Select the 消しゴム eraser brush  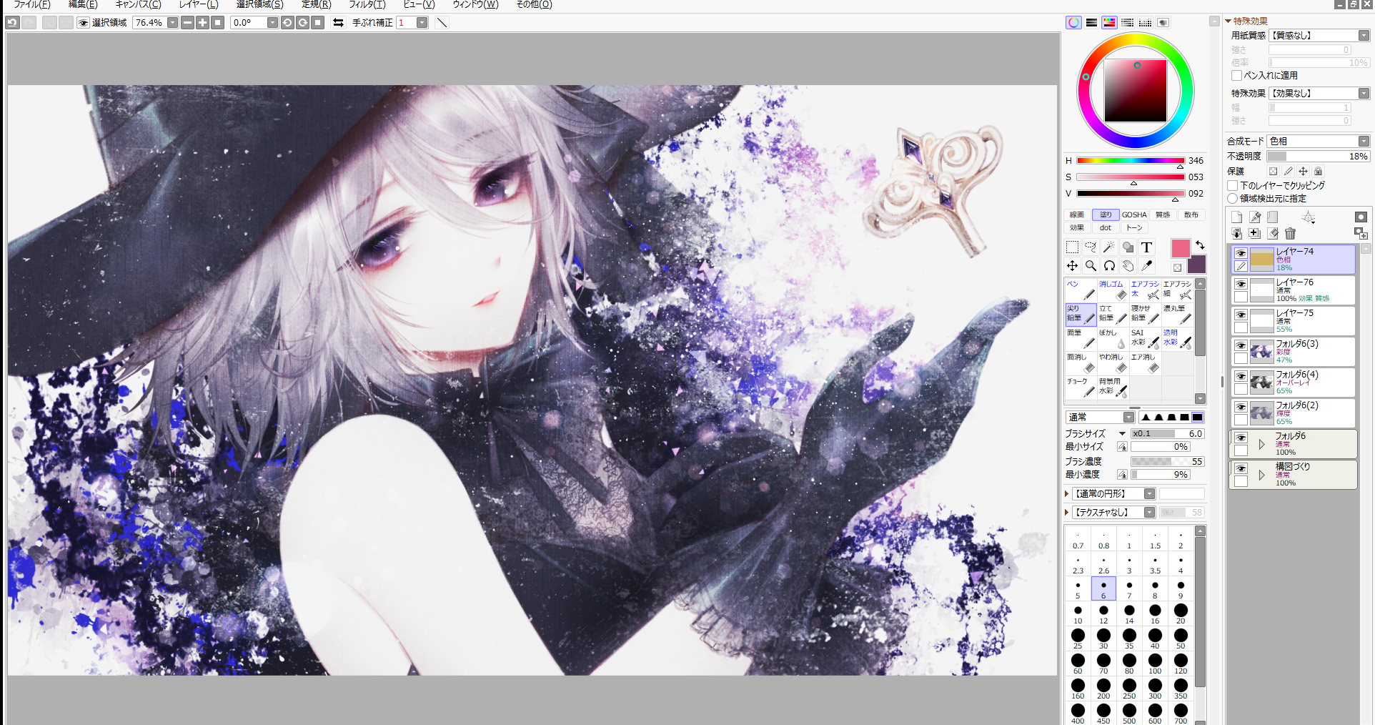1113,290
